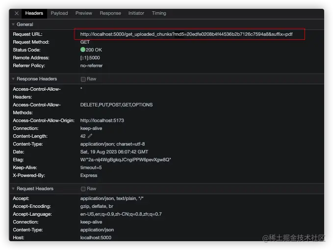The image size is (333, 250).
Task: Click the Keep-Alive label
Action: point(25,168)
